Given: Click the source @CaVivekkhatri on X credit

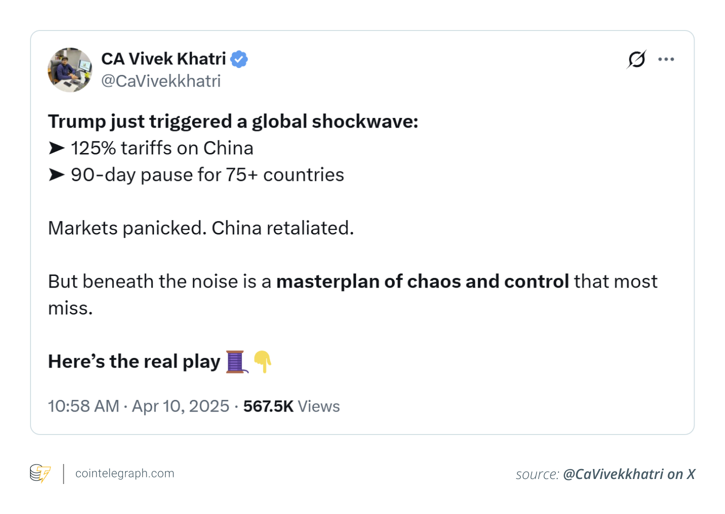Looking at the screenshot, I should coord(605,474).
